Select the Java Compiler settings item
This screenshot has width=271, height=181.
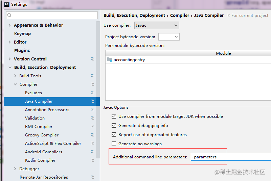coord(39,101)
